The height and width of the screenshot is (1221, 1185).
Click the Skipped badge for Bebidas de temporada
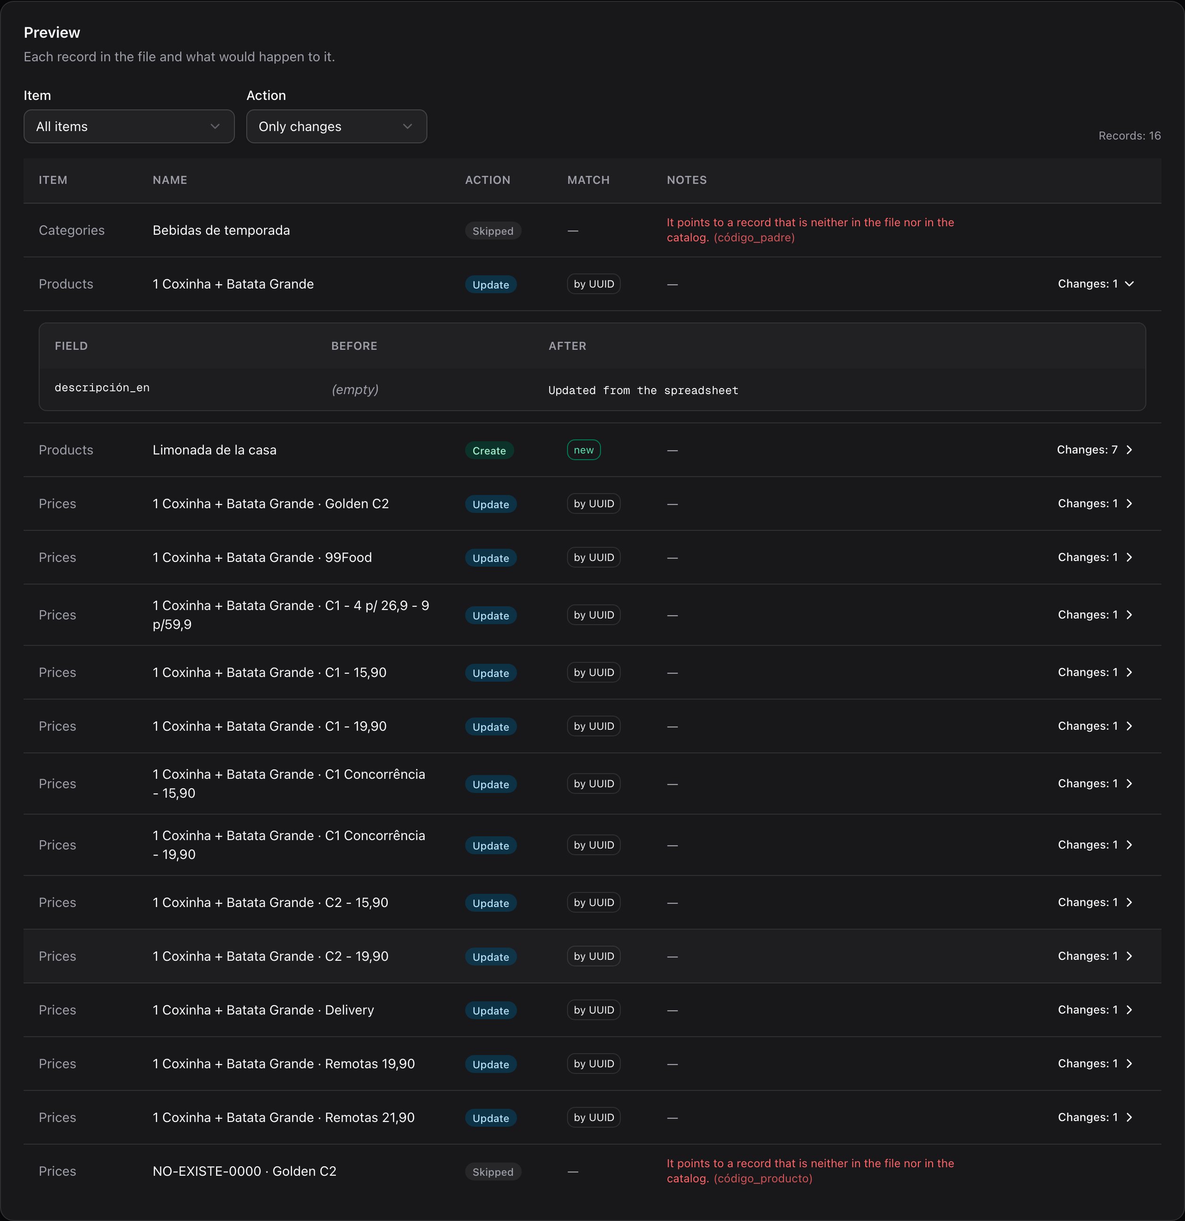pos(493,231)
